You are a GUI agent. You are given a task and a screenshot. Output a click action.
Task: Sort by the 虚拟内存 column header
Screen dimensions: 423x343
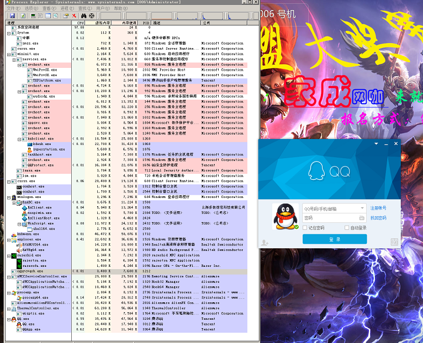pyautogui.click(x=98, y=23)
